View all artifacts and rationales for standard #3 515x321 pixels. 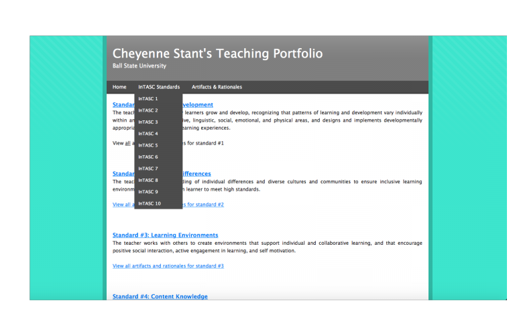[168, 266]
